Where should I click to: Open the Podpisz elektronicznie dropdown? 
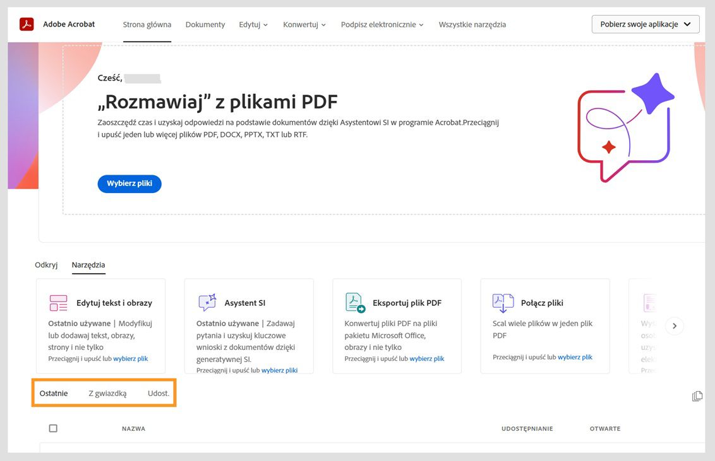[381, 24]
